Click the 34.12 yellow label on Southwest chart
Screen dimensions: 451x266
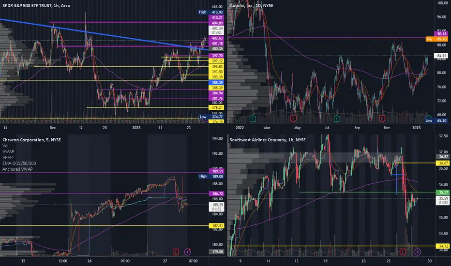pyautogui.click(x=443, y=246)
